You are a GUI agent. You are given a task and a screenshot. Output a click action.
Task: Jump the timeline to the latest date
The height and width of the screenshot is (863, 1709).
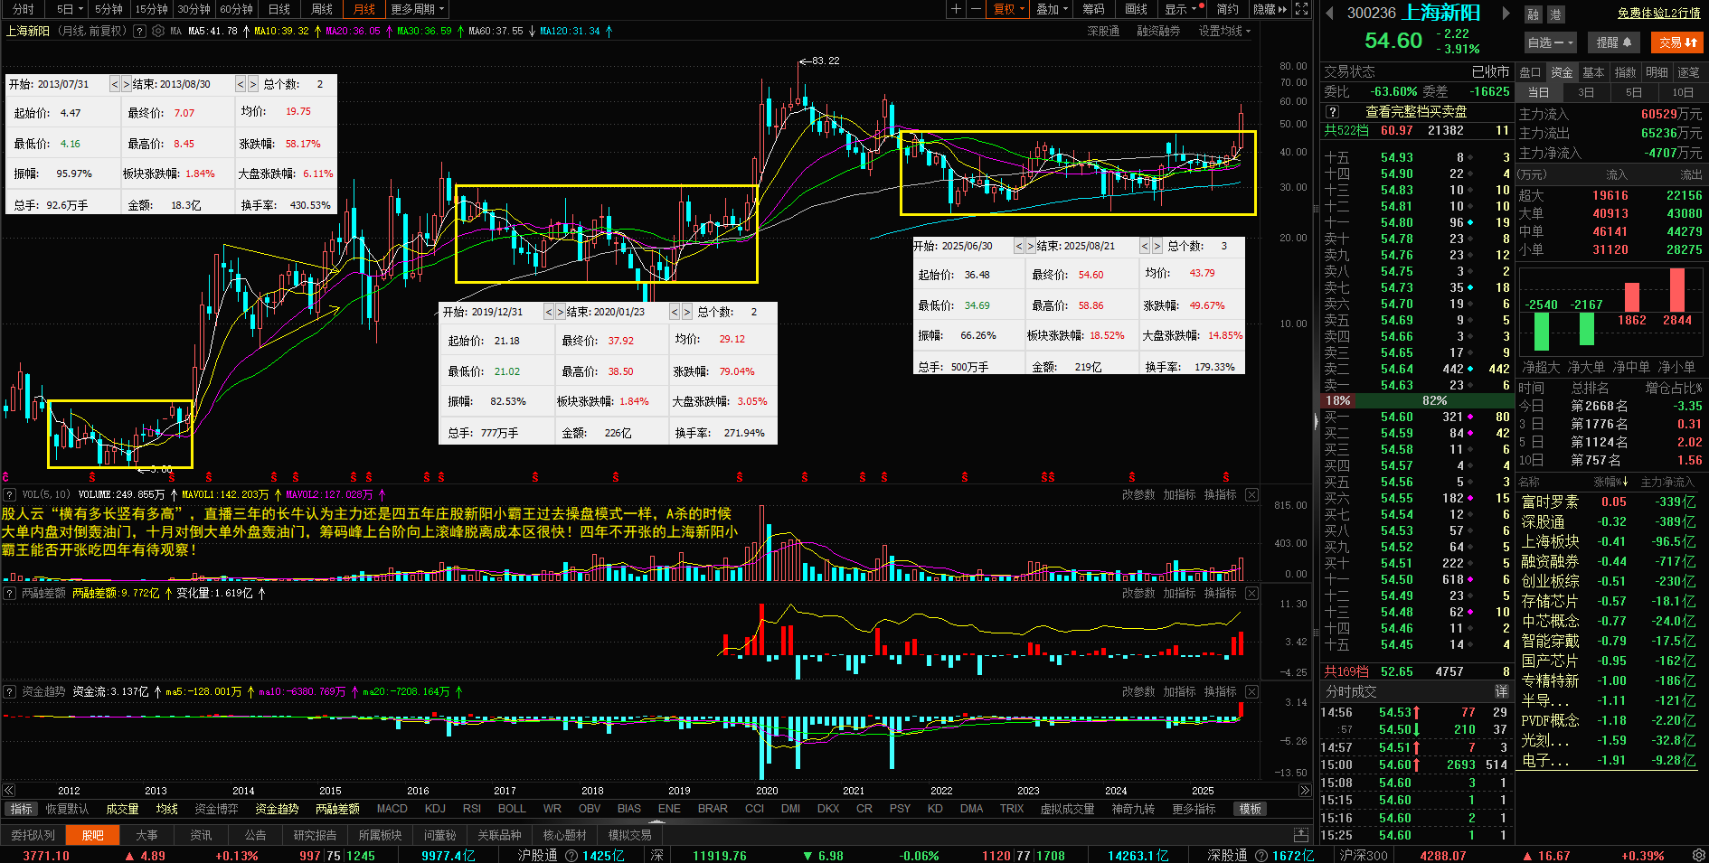coord(1305,790)
